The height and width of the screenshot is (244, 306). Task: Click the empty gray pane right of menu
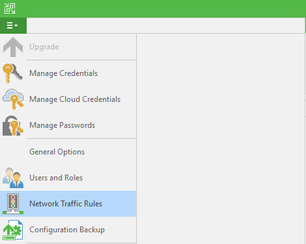pyautogui.click(x=221, y=138)
